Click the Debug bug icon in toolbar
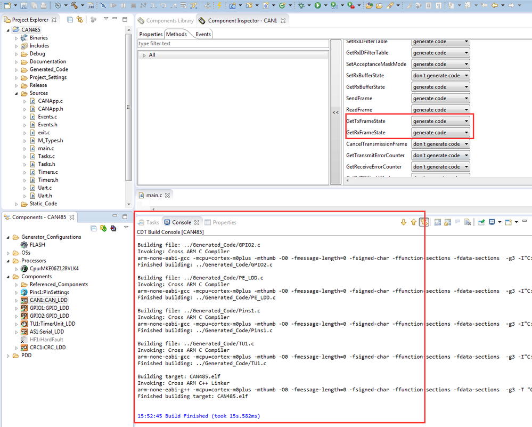Viewport: 532px width, 427px height. (x=301, y=5)
